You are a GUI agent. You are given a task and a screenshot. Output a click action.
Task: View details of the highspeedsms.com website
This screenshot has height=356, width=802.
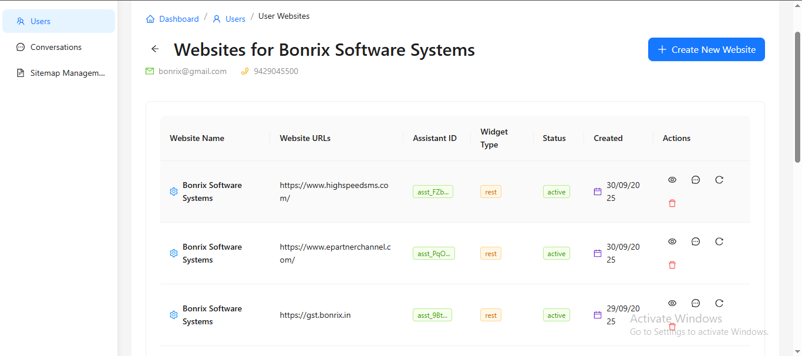click(672, 180)
